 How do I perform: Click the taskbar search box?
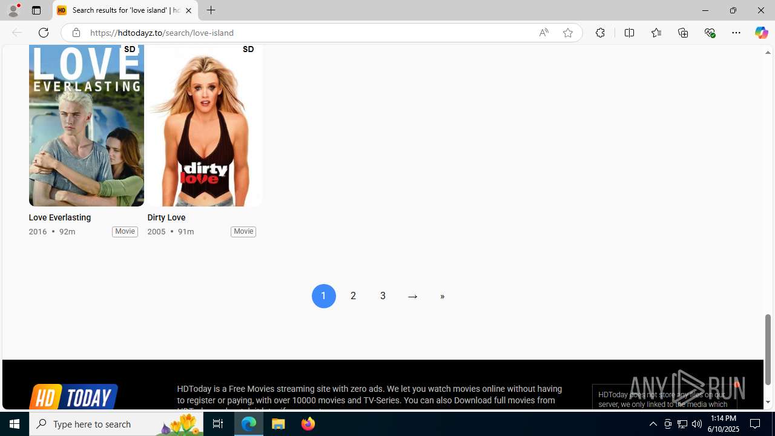[116, 424]
